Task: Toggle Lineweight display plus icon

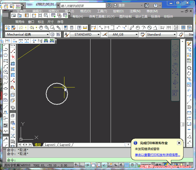Action: point(121,165)
